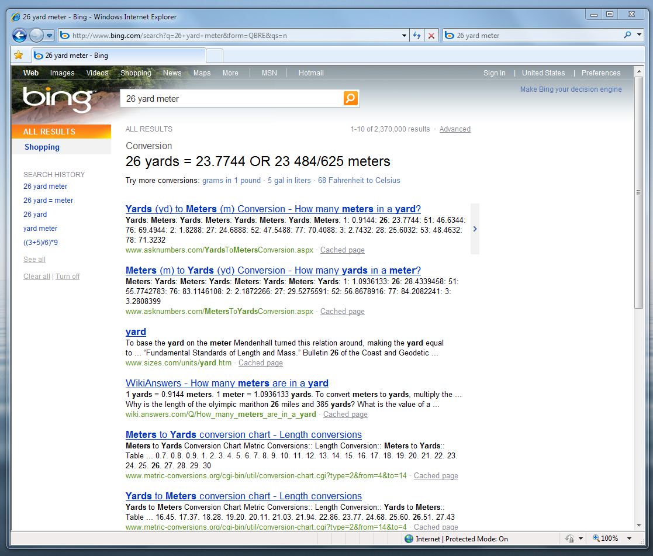Open Cached page for Meters to Yards chart
653x556 pixels.
[x=436, y=476]
